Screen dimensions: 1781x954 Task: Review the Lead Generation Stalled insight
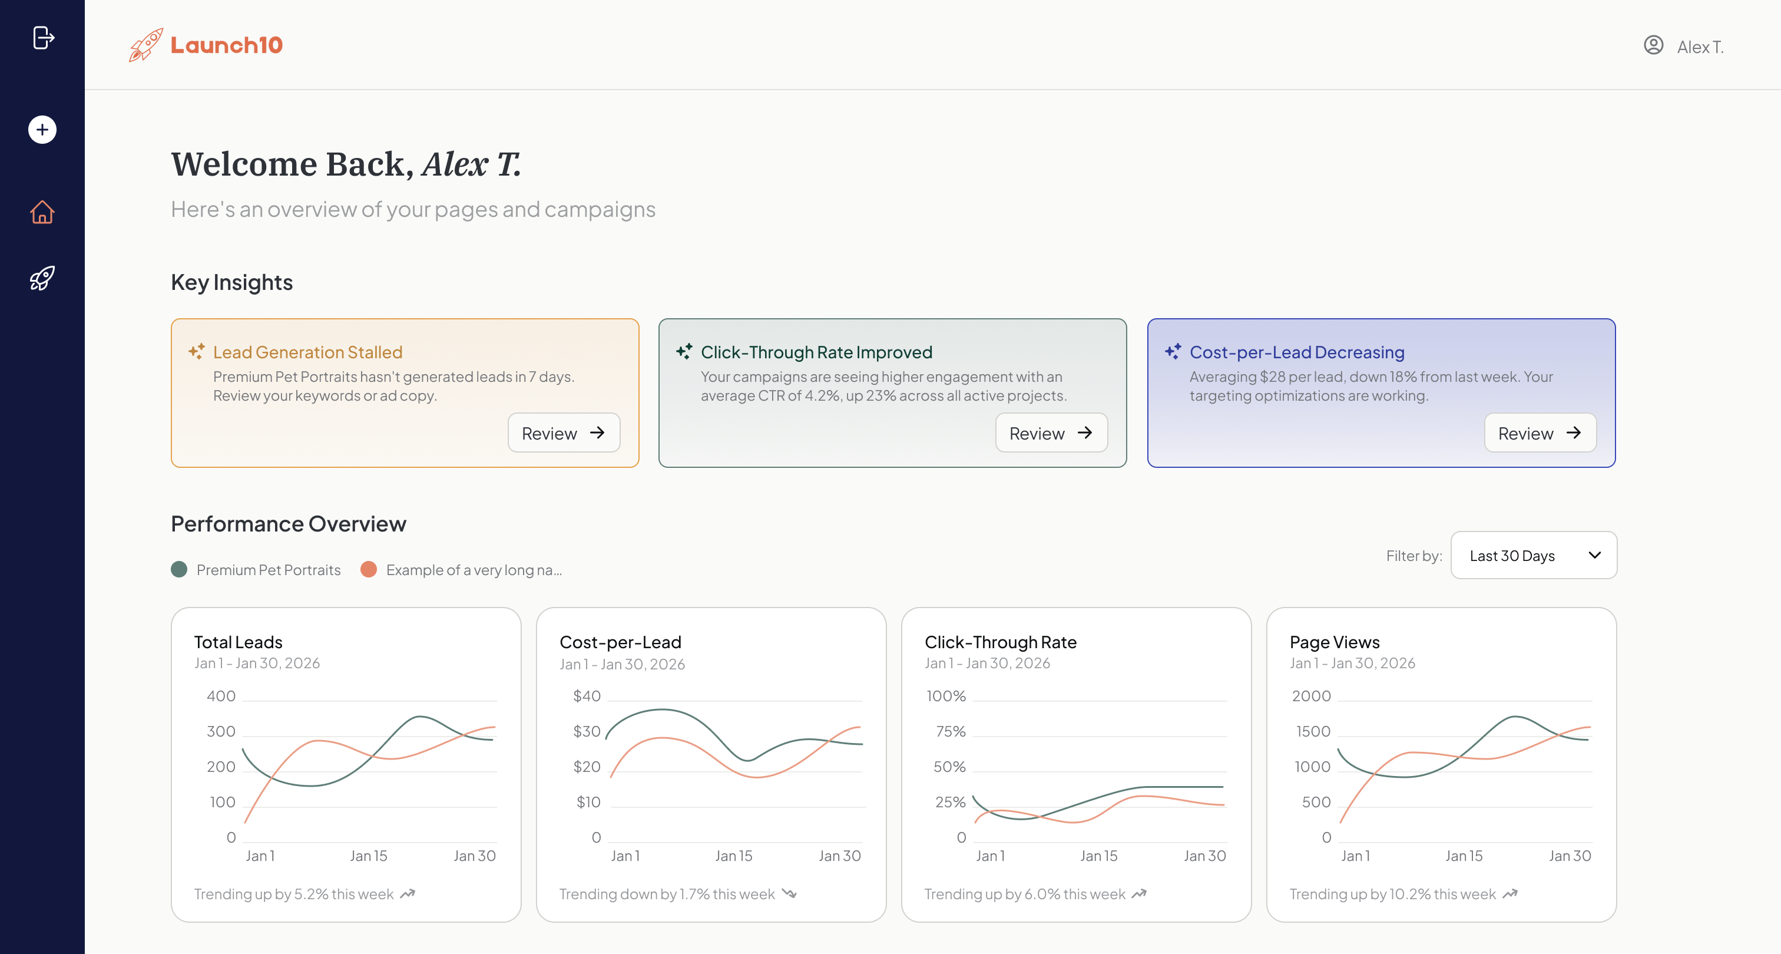(564, 433)
